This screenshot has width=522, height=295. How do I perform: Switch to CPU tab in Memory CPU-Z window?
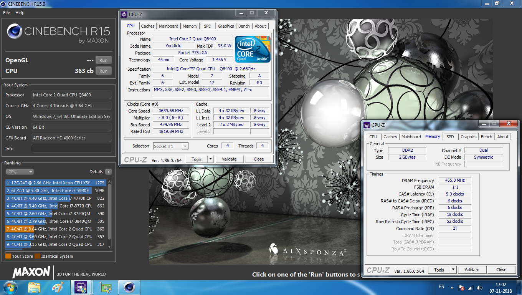(x=373, y=137)
